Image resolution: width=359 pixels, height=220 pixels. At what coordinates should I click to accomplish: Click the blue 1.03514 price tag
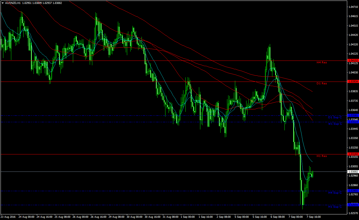coord(353,122)
